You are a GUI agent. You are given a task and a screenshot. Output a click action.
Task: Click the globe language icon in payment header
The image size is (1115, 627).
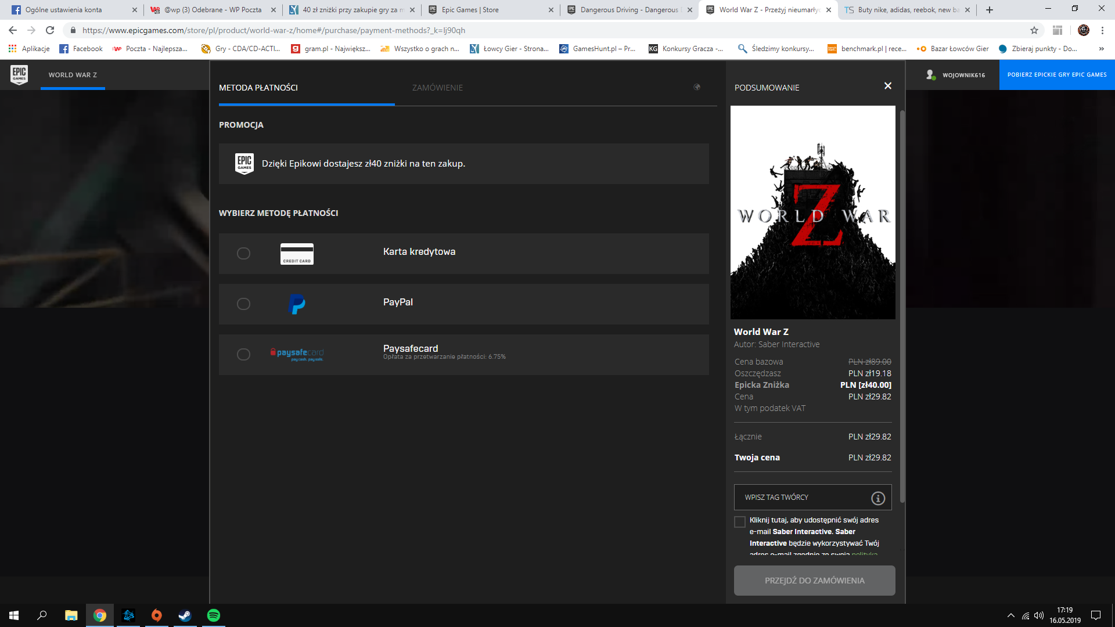pos(697,87)
